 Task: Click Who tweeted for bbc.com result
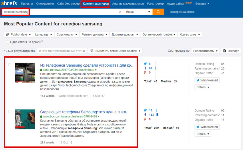click(x=207, y=127)
